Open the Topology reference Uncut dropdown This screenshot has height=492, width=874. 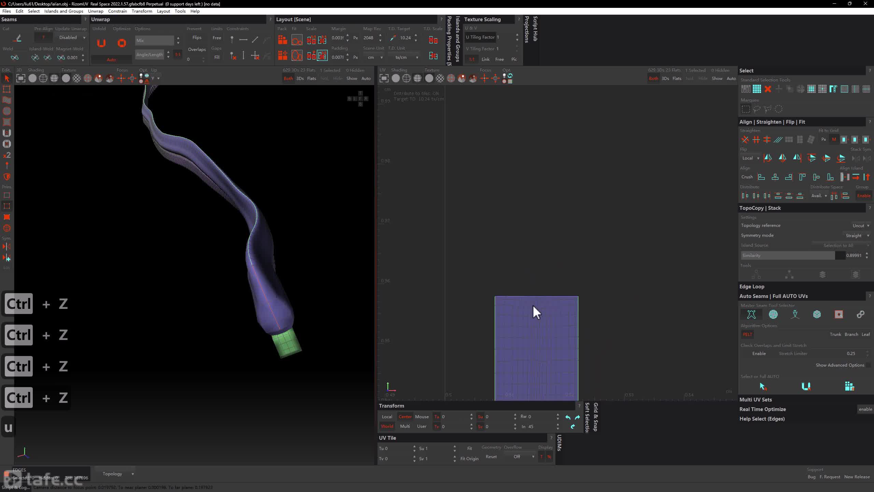pyautogui.click(x=860, y=225)
